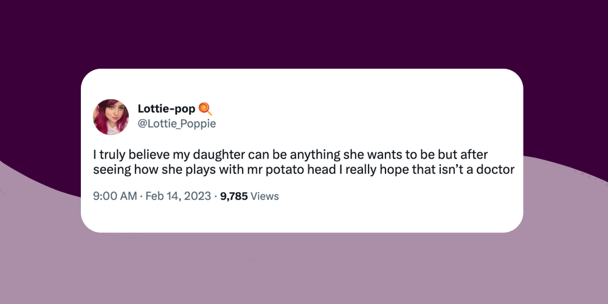
Task: Open the 9:00 AM timestamp
Action: click(115, 196)
